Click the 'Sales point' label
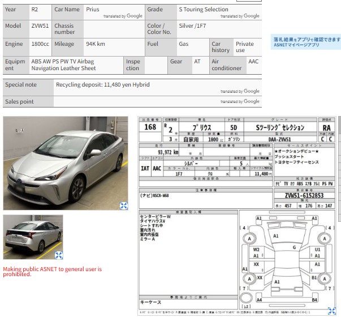Viewport: 341px width, 322px height. pyautogui.click(x=19, y=102)
